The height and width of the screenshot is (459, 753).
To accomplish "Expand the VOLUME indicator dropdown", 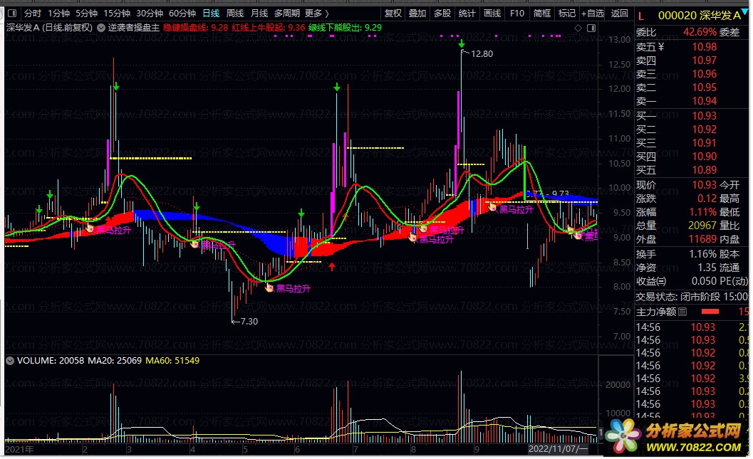I will [x=9, y=361].
